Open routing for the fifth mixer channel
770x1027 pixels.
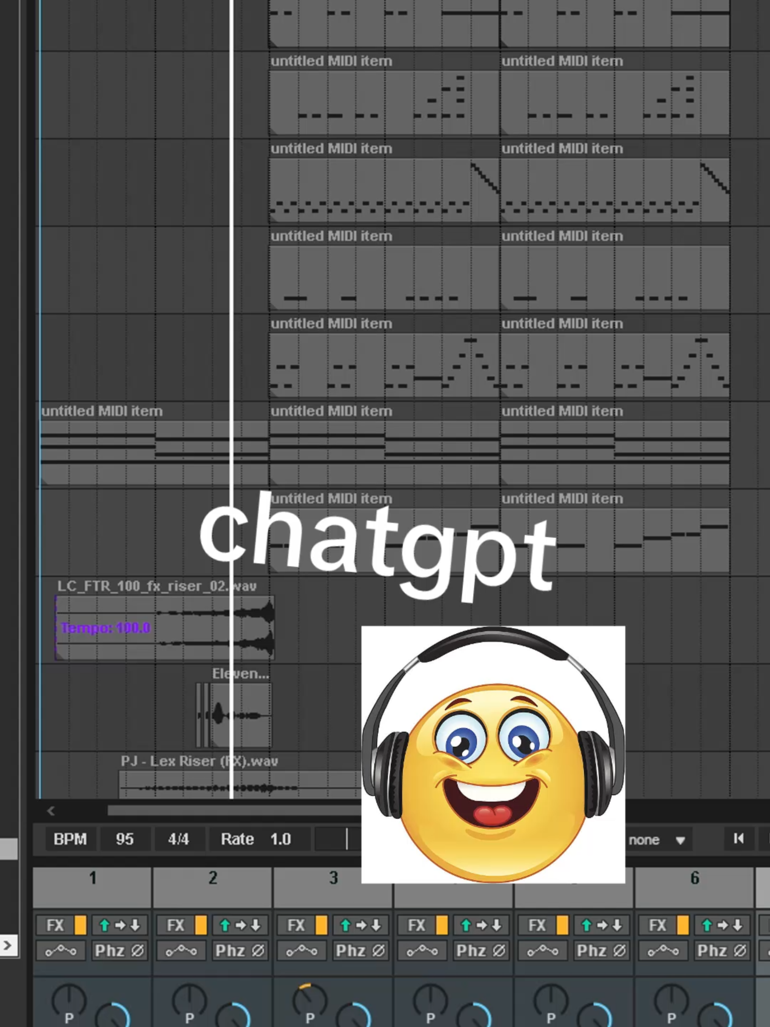point(602,925)
